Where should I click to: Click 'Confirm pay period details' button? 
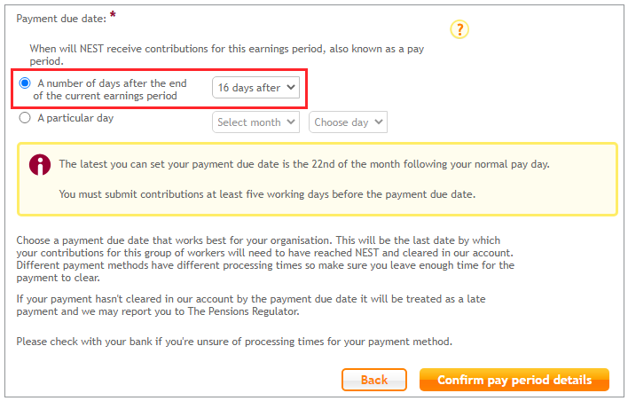pos(514,380)
